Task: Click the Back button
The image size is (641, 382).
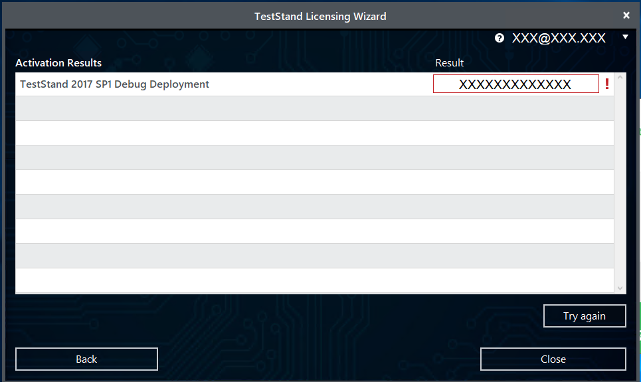Action: [86, 359]
